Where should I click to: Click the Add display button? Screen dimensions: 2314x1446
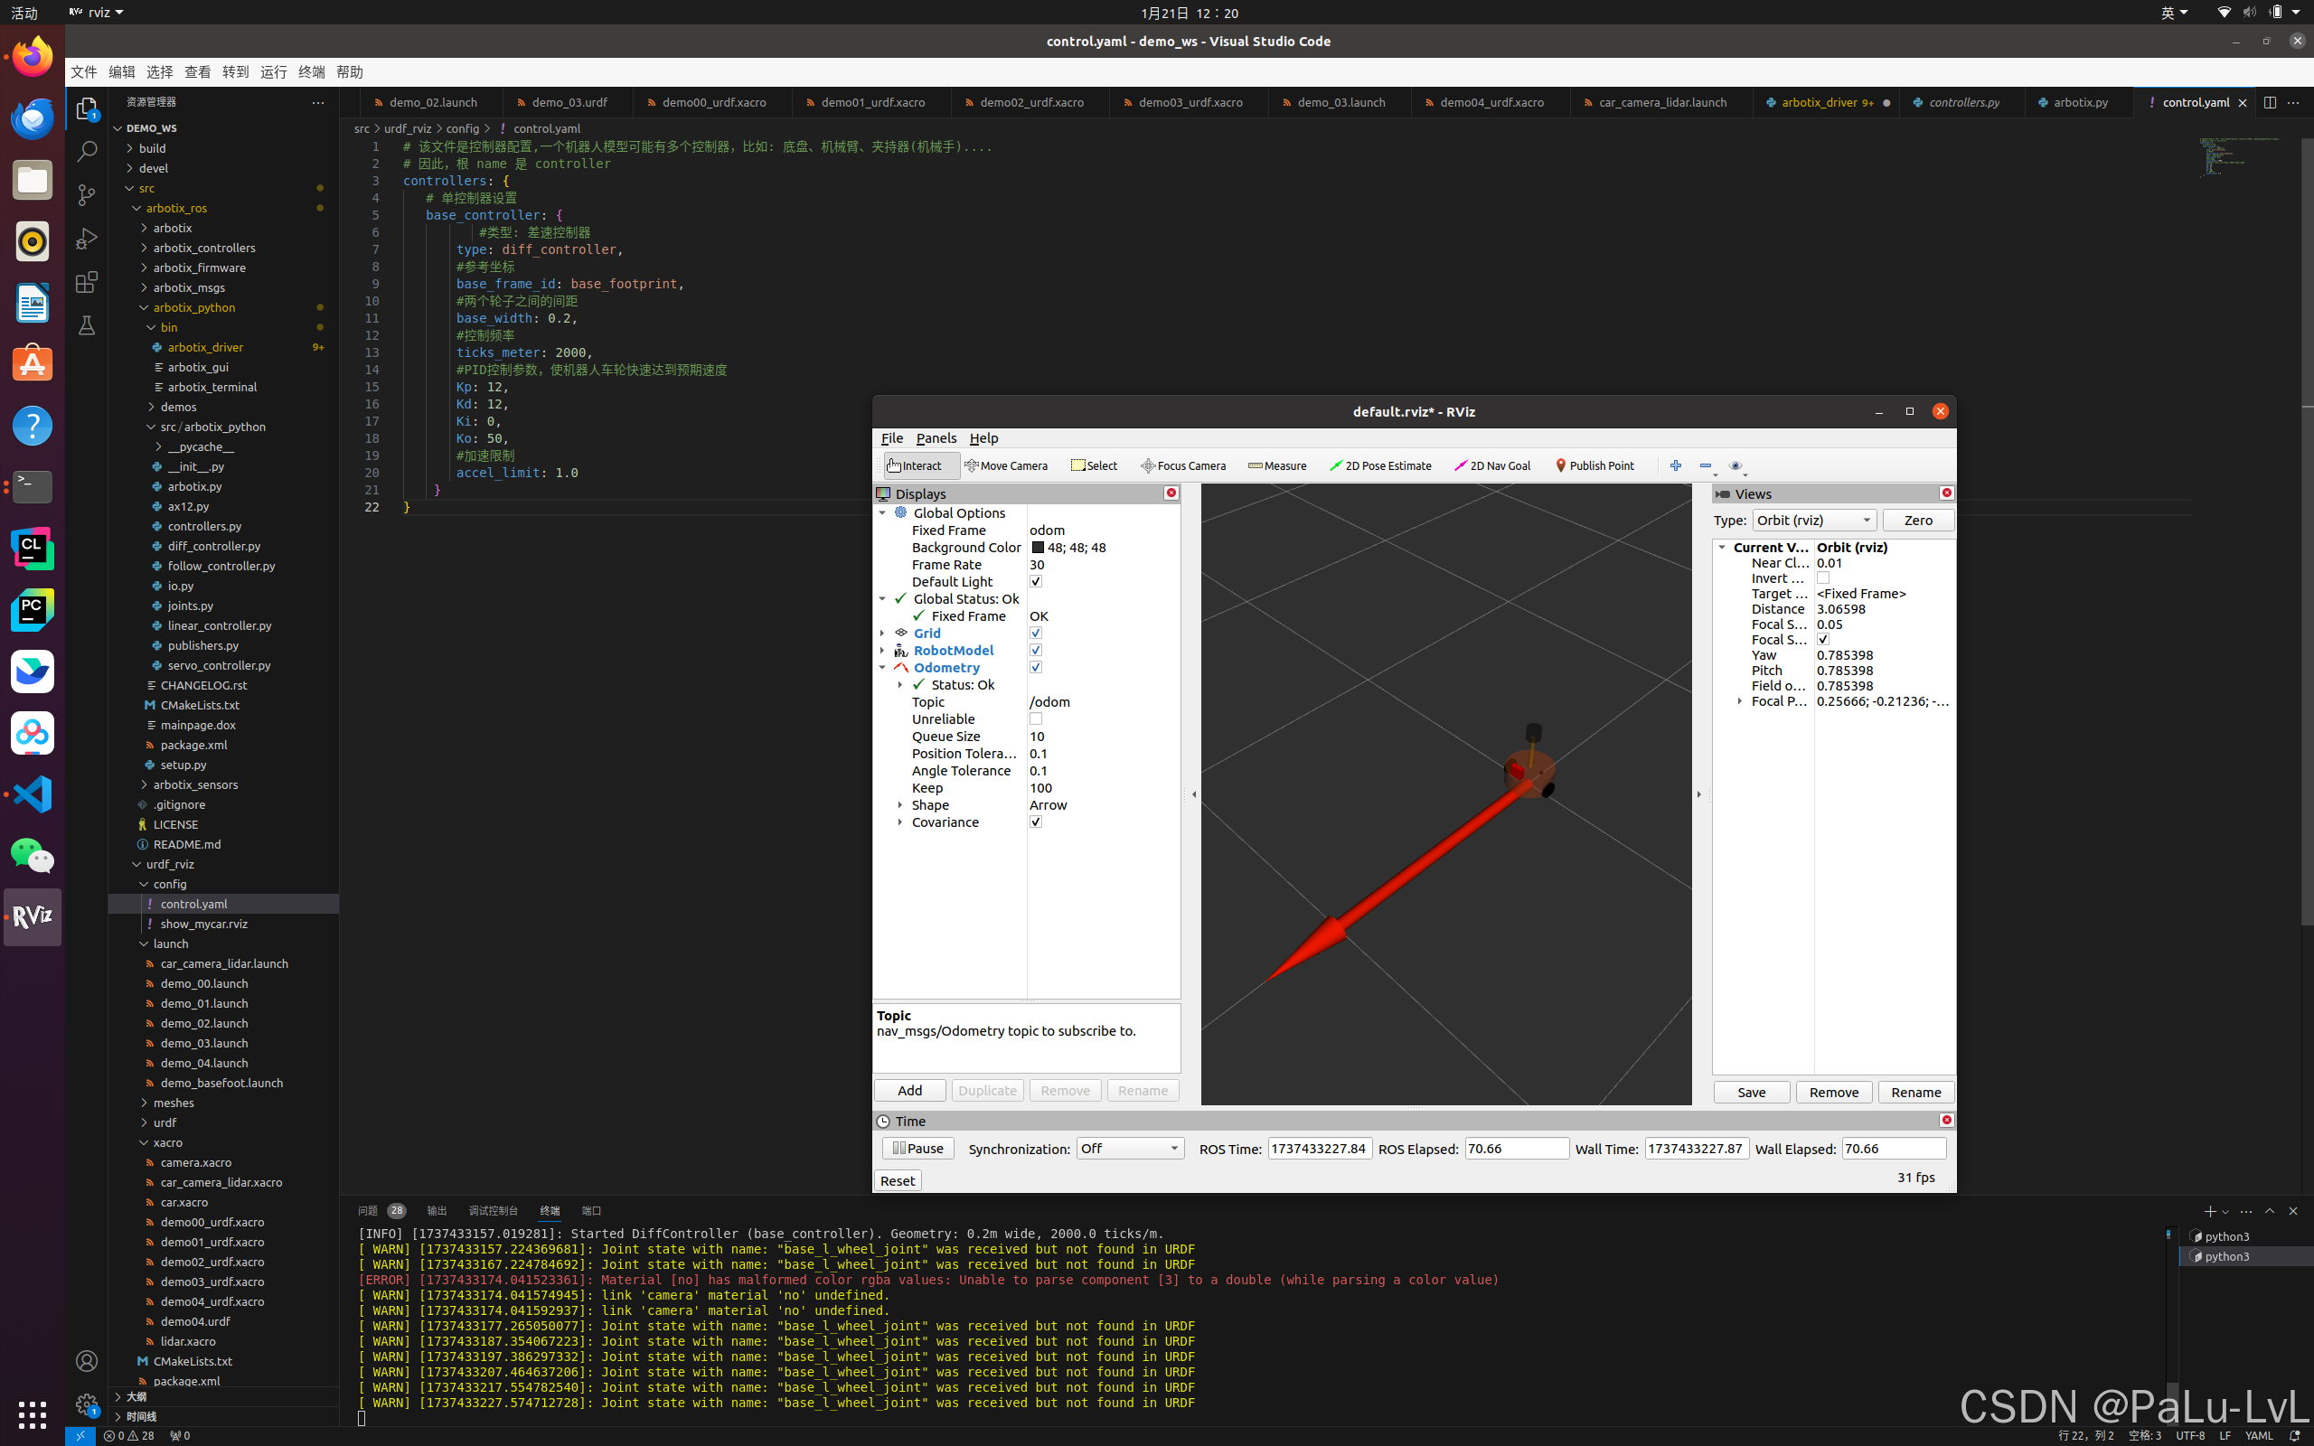point(909,1090)
